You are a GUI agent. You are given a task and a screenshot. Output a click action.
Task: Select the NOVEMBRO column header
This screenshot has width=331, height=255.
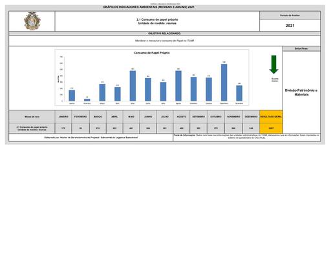pos(233,117)
